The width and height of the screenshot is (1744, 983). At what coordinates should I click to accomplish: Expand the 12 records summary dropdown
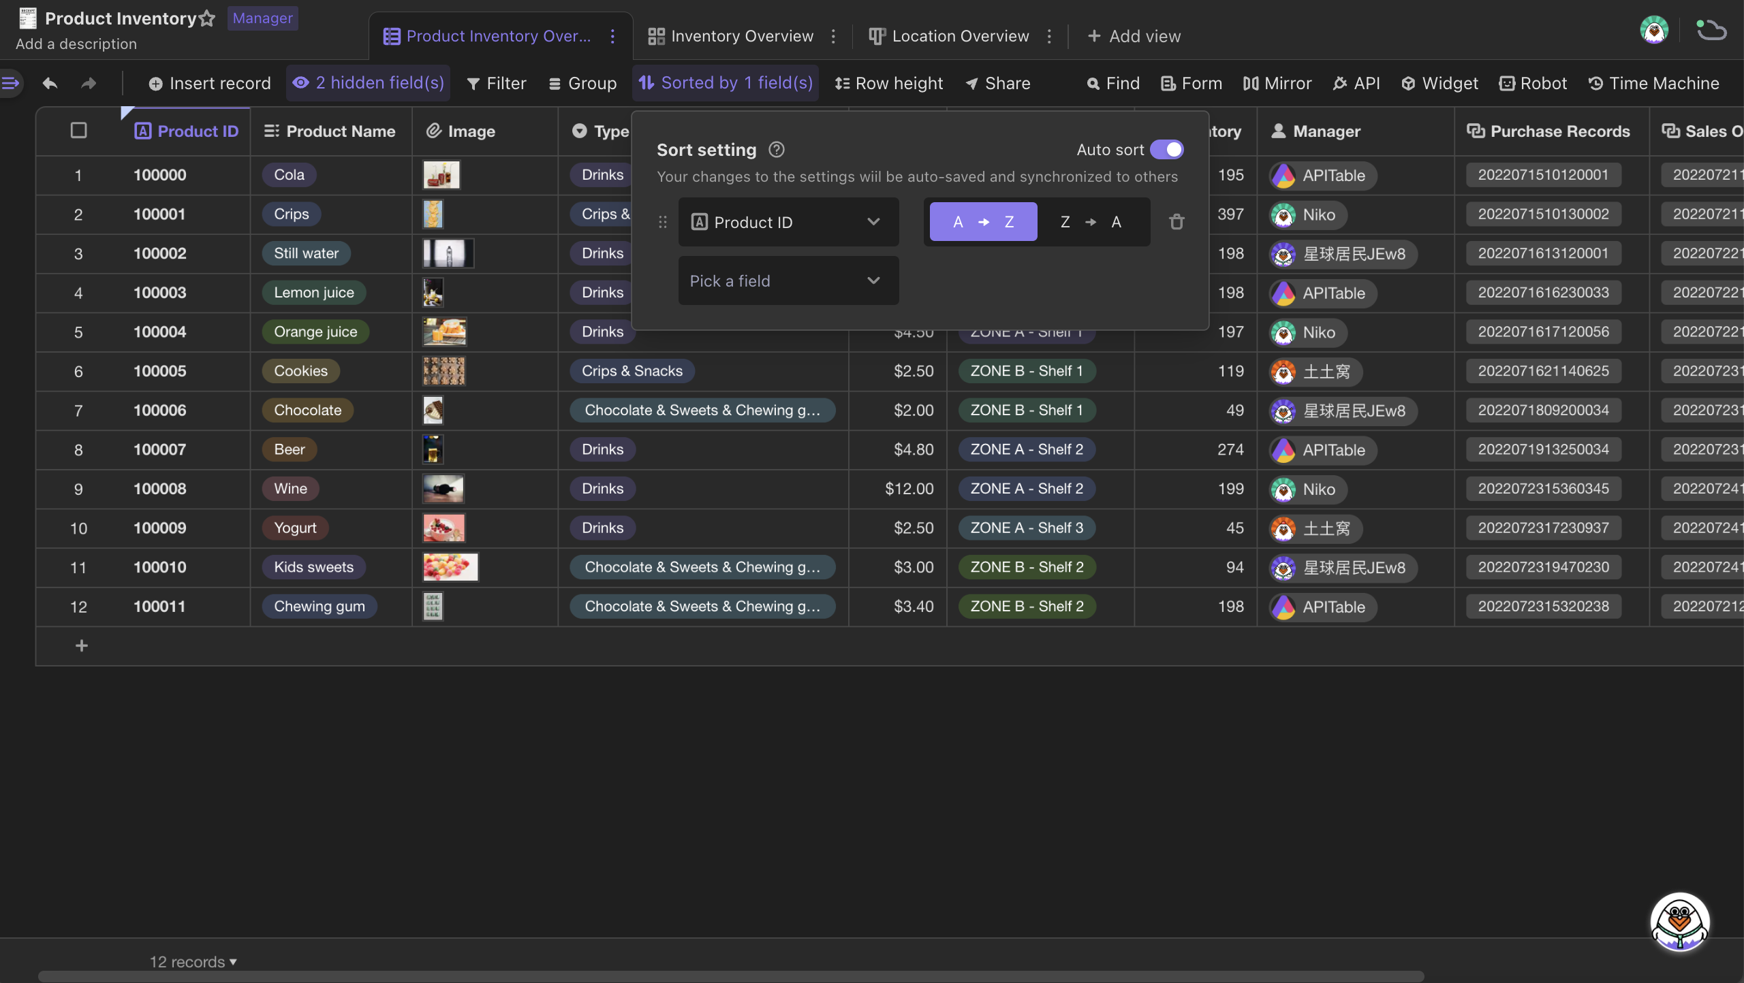point(193,961)
